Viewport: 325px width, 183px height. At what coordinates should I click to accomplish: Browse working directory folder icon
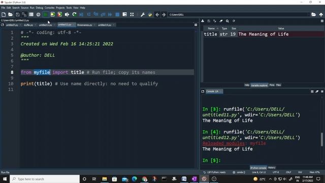(x=314, y=15)
